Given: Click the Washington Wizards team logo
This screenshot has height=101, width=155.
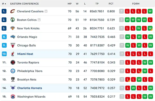Looking at the screenshot, I should point(13,96).
